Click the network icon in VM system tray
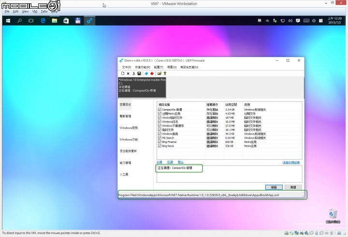348x237 pixels. pyautogui.click(x=283, y=21)
